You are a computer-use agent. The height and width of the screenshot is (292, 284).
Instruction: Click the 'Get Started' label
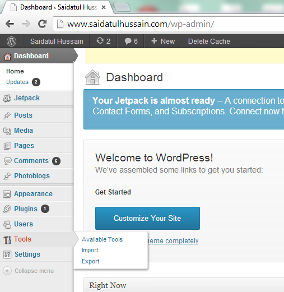click(113, 192)
